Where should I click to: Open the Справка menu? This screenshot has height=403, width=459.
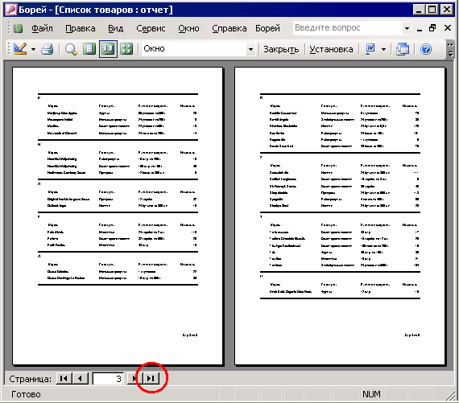229,28
